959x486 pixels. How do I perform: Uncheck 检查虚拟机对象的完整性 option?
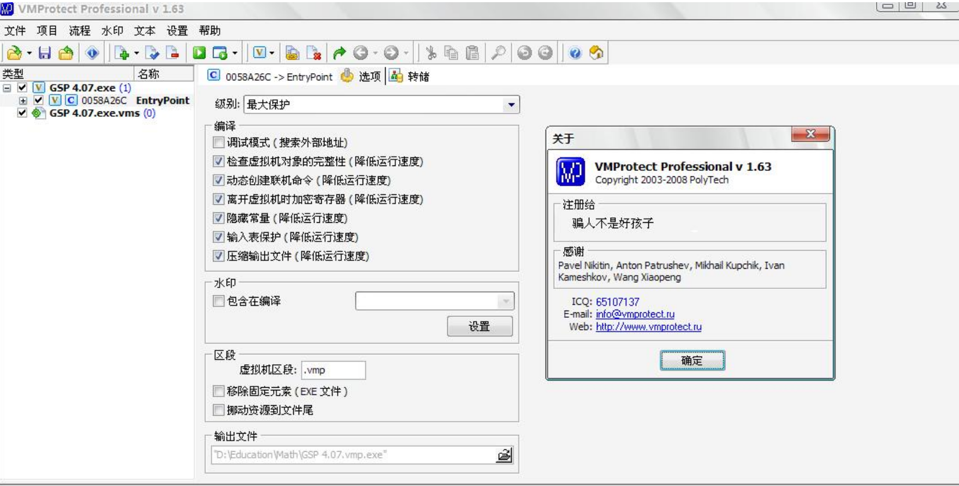point(218,162)
